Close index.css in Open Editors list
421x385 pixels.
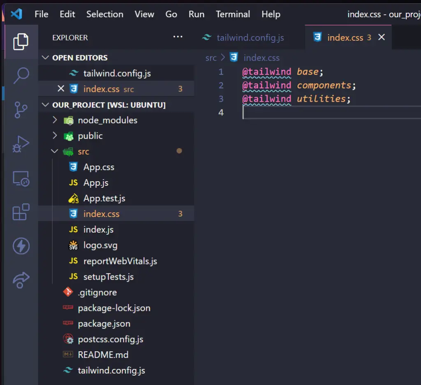(61, 89)
